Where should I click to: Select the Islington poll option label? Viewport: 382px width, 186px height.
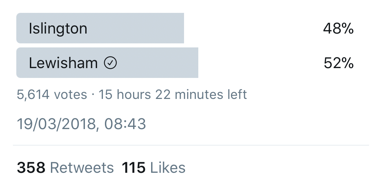[x=58, y=28]
